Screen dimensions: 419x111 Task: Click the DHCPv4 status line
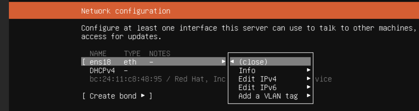pos(109,71)
